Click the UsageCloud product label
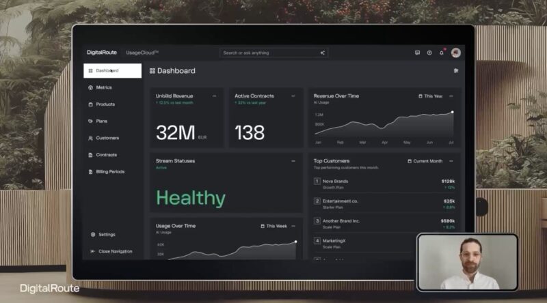Image resolution: width=547 pixels, height=303 pixels. [x=142, y=53]
